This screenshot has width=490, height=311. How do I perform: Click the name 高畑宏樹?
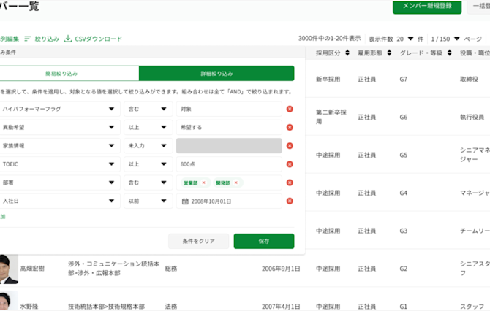click(x=32, y=269)
